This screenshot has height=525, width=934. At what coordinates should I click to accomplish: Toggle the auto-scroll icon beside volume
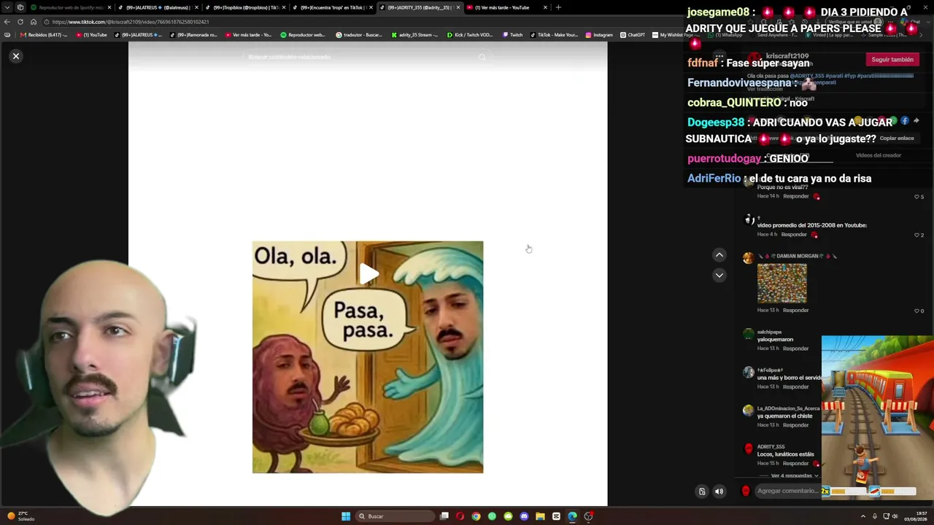tap(702, 491)
